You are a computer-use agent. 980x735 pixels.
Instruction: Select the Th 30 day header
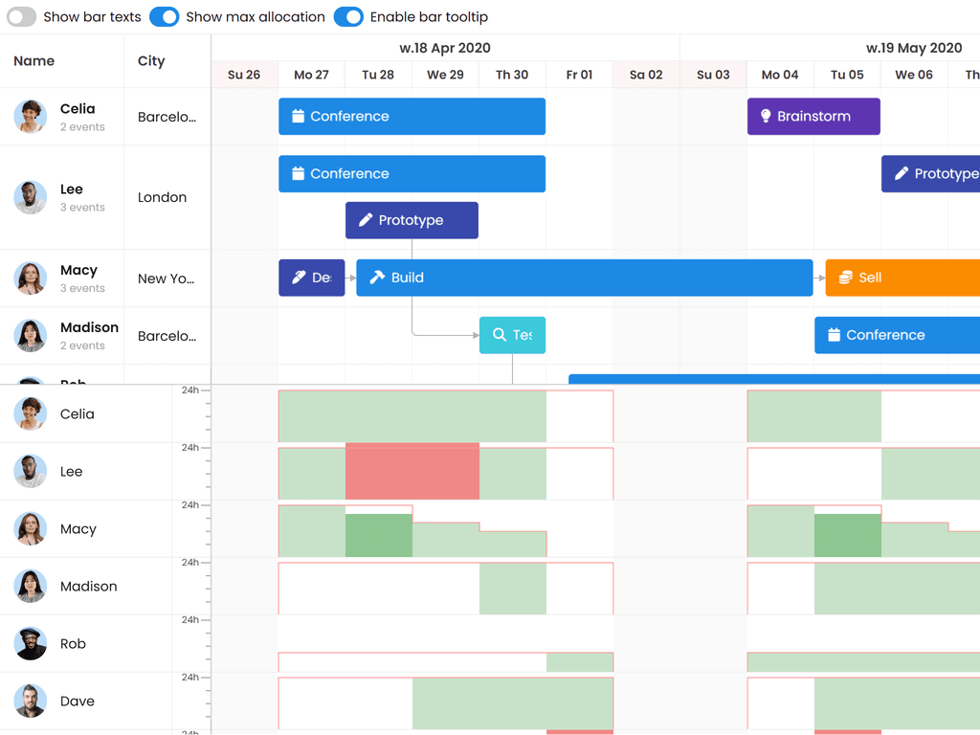click(x=512, y=75)
